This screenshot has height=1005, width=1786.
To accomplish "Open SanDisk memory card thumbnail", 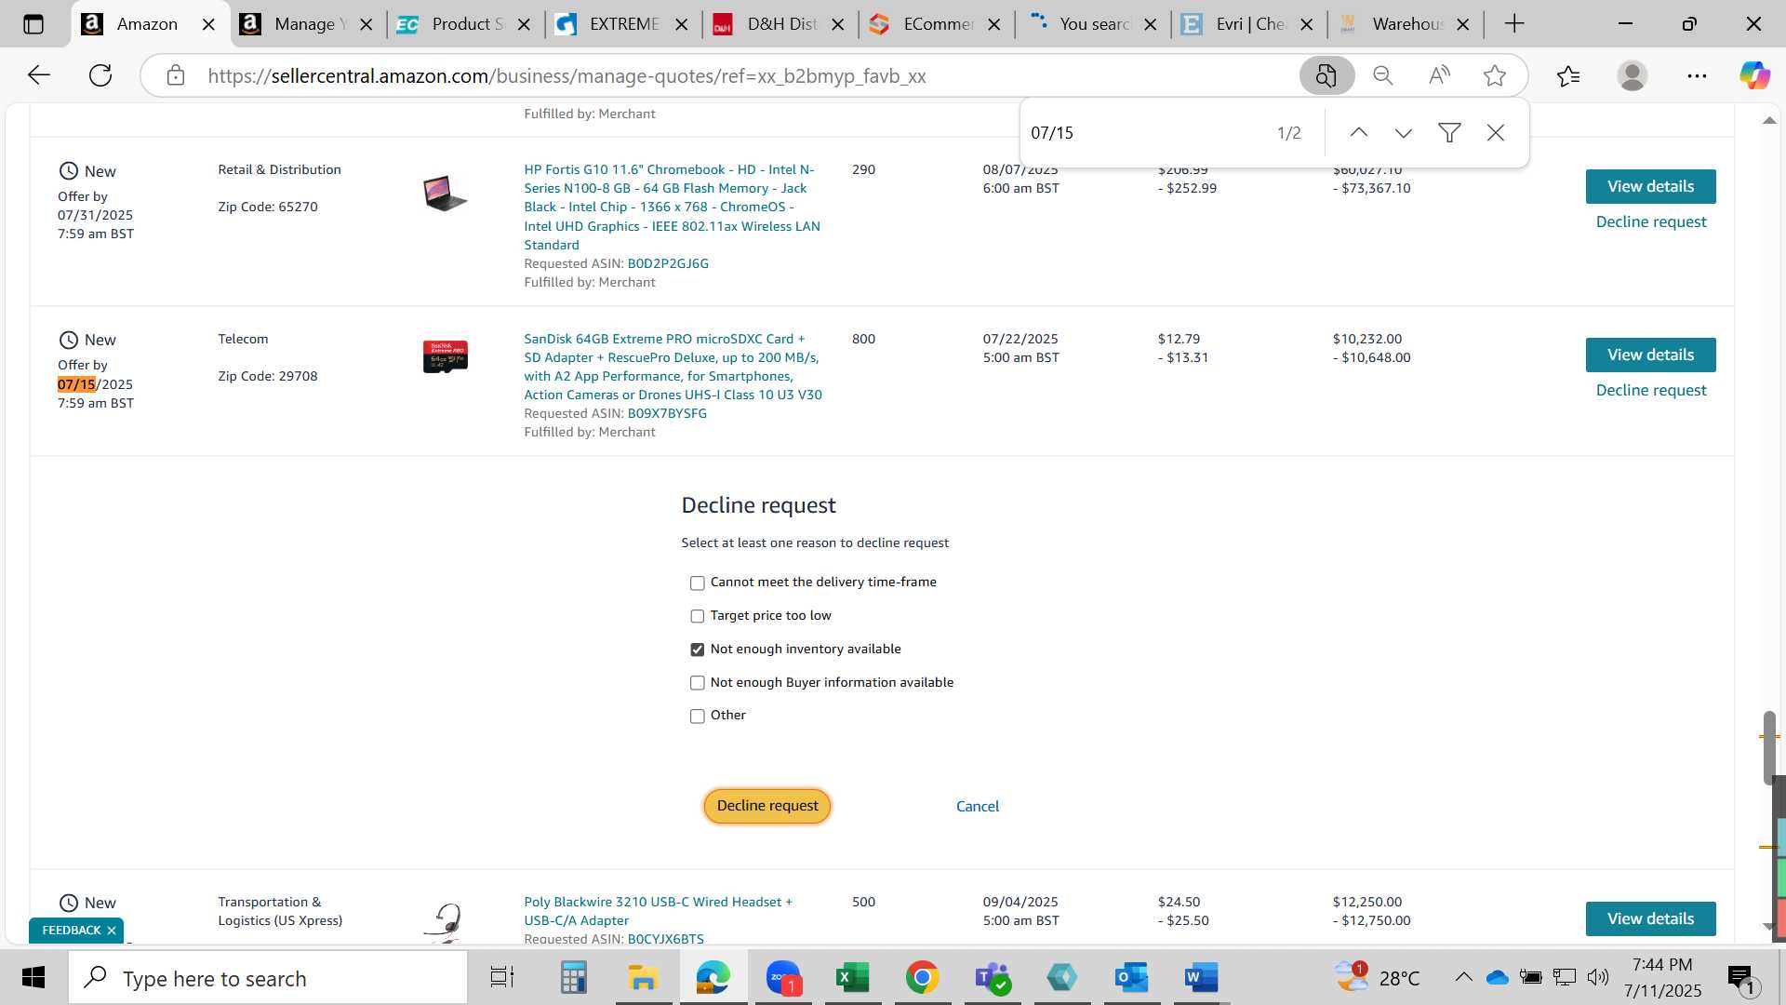I will pos(446,356).
